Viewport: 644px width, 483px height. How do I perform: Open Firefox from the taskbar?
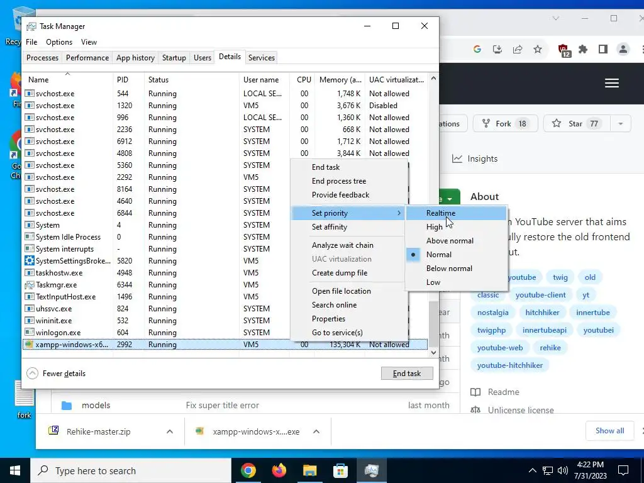(x=279, y=470)
